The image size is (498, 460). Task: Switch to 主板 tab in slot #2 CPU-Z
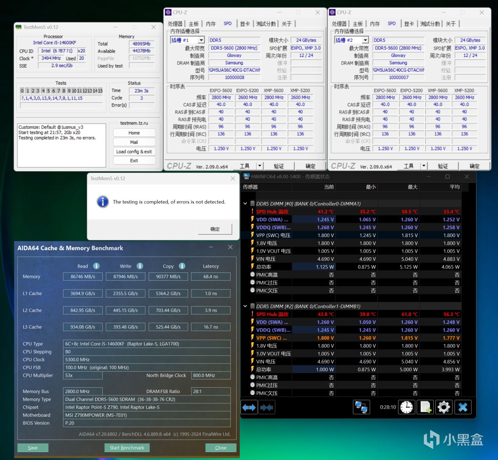(358, 24)
